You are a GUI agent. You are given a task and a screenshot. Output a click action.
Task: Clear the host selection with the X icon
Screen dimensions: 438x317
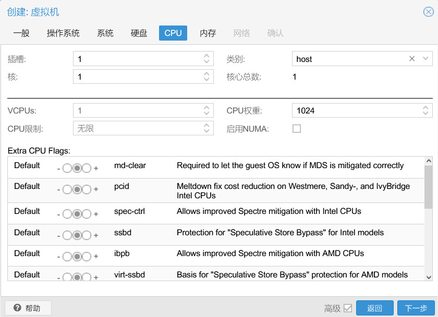[x=411, y=58]
